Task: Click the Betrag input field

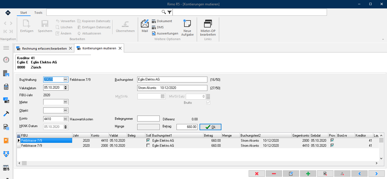Action: [187, 127]
